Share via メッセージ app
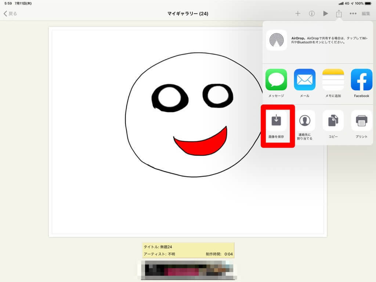 pos(276,83)
